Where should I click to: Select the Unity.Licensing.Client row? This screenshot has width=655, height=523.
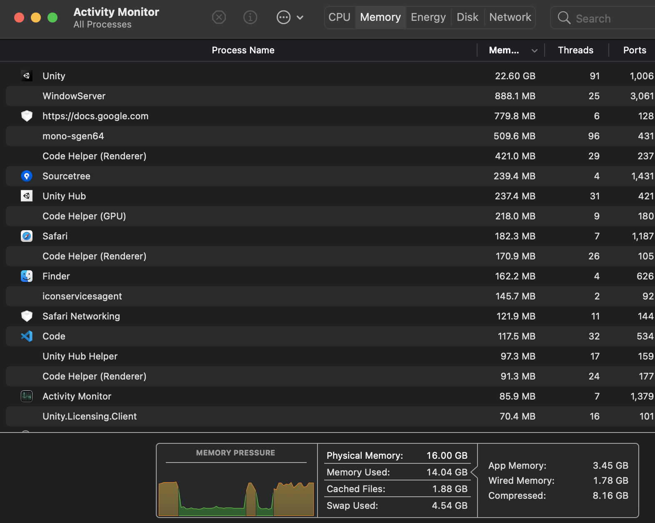330,416
